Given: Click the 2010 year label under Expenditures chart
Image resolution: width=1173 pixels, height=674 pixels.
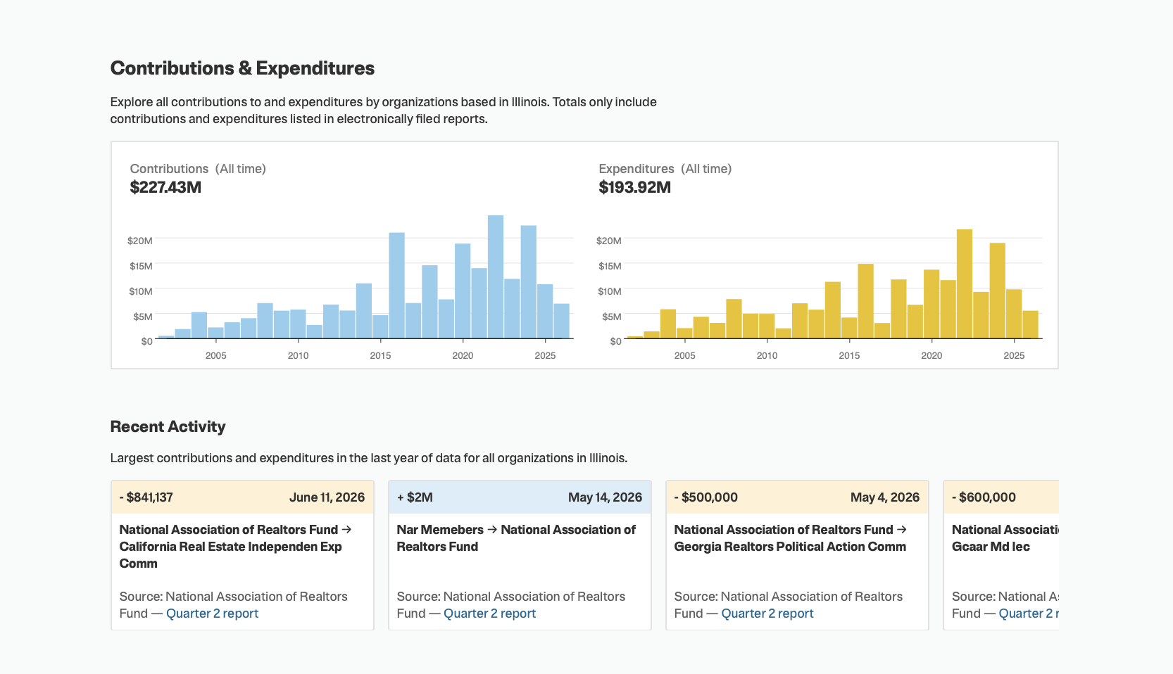Looking at the screenshot, I should click(x=767, y=355).
